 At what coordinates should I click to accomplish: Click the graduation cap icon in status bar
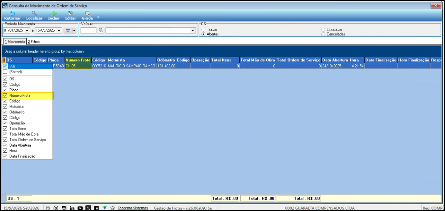click(113, 208)
